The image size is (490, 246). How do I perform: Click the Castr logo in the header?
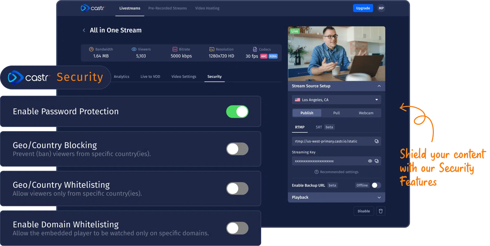(x=93, y=8)
